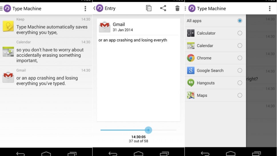
Task: Open Gmail envelope icon in history list
Action: (8, 77)
